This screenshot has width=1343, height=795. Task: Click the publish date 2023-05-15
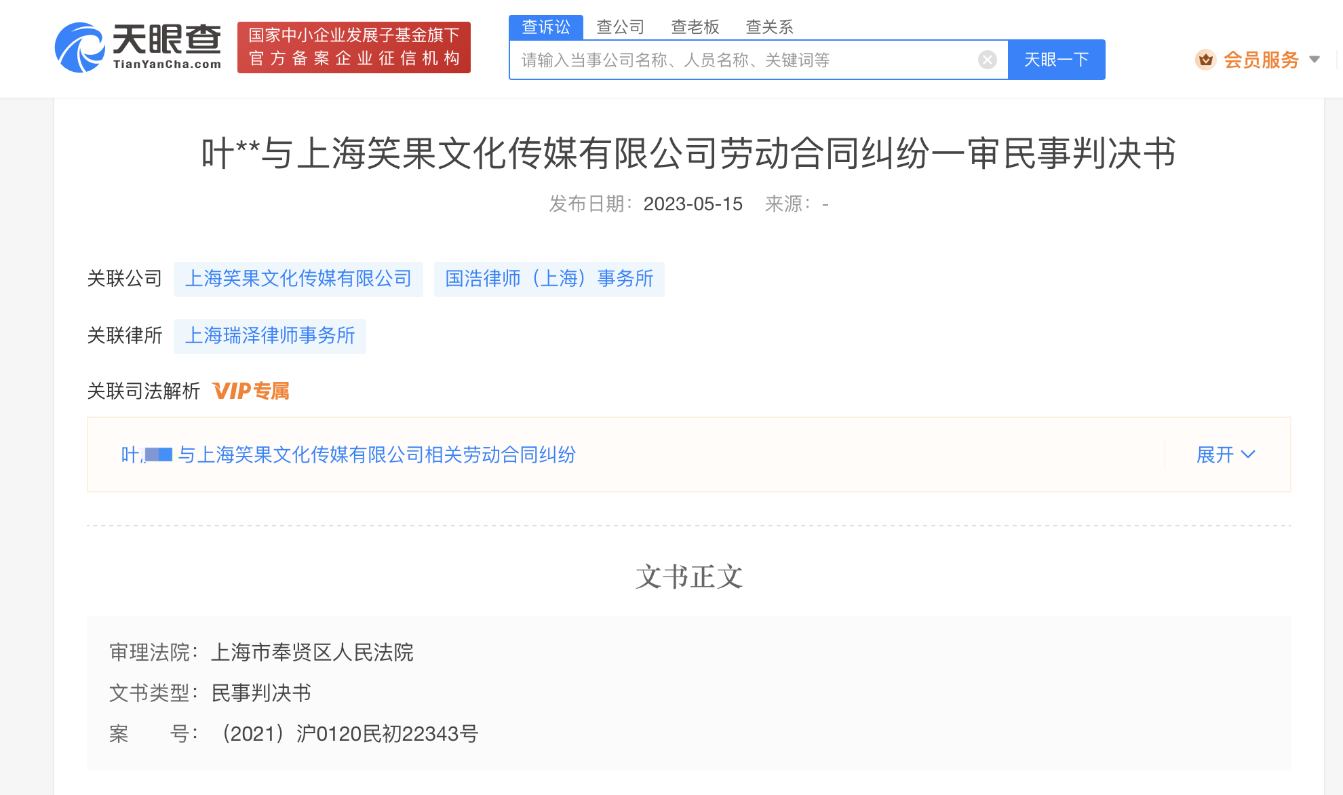point(693,204)
